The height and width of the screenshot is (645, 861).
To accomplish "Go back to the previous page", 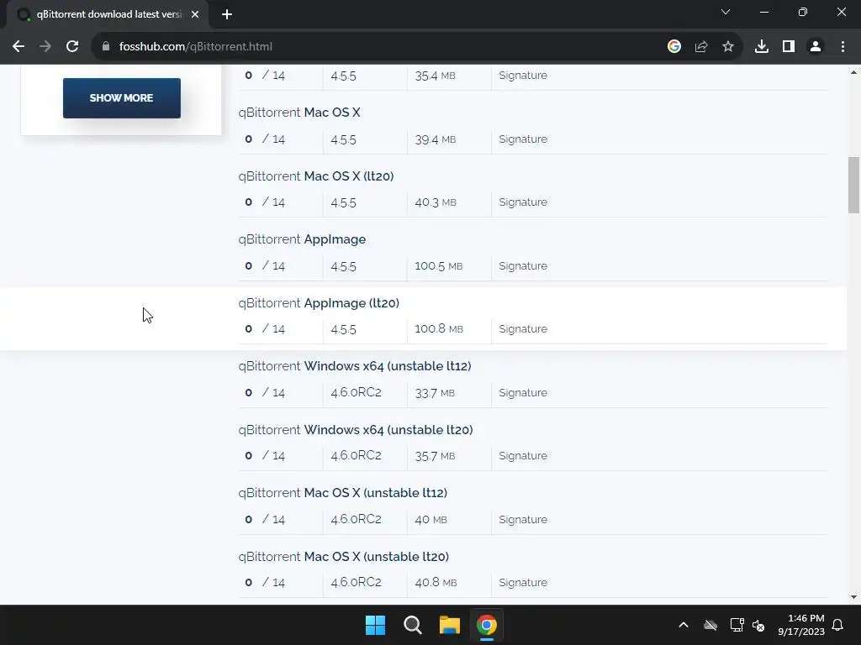I will pyautogui.click(x=18, y=47).
